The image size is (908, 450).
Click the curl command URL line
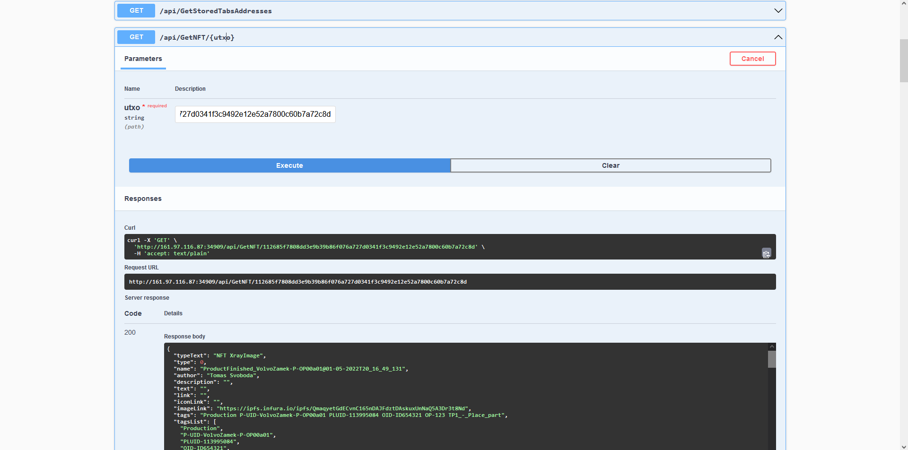(306, 247)
